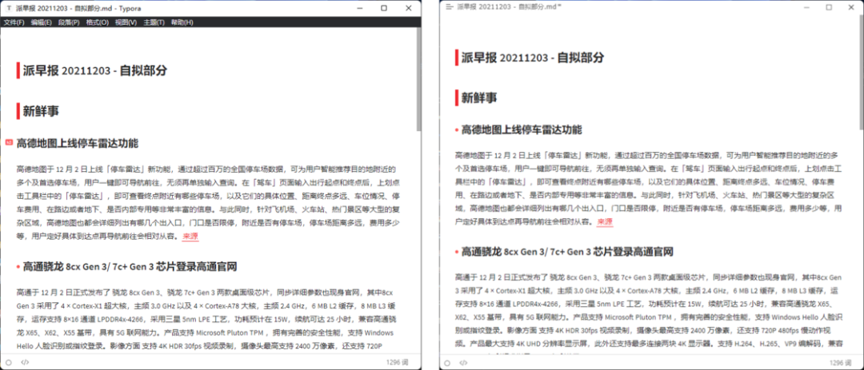Follow the 来源 link in left window

[x=190, y=237]
